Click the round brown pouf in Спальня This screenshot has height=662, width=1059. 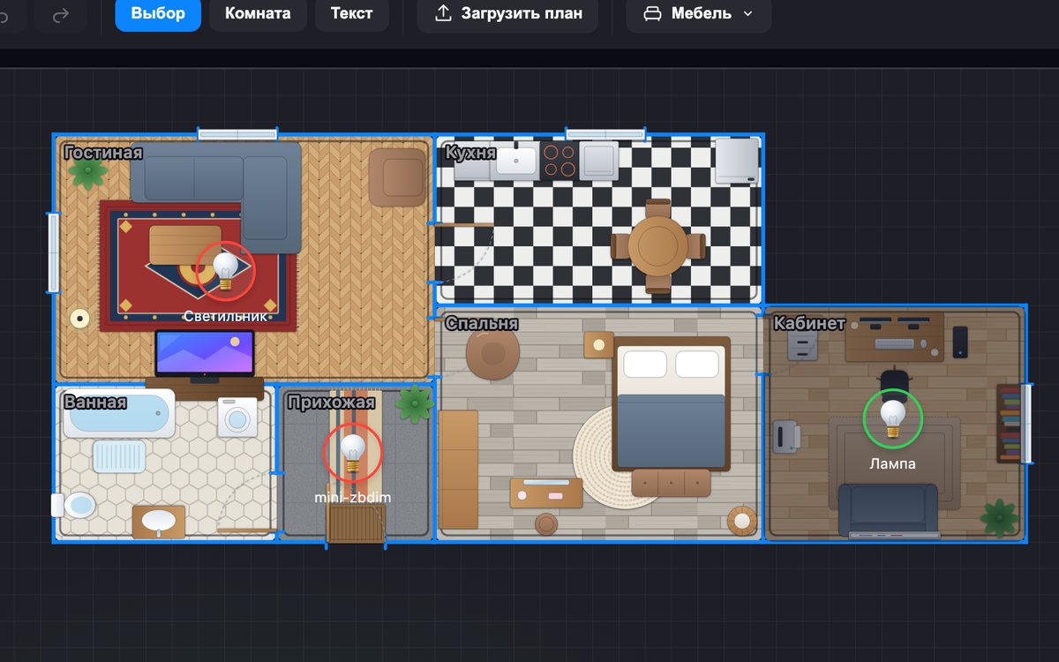pyautogui.click(x=492, y=354)
